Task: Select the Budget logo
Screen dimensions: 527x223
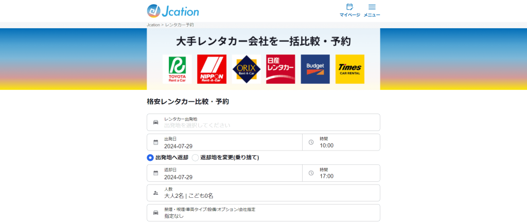Action: [315, 69]
